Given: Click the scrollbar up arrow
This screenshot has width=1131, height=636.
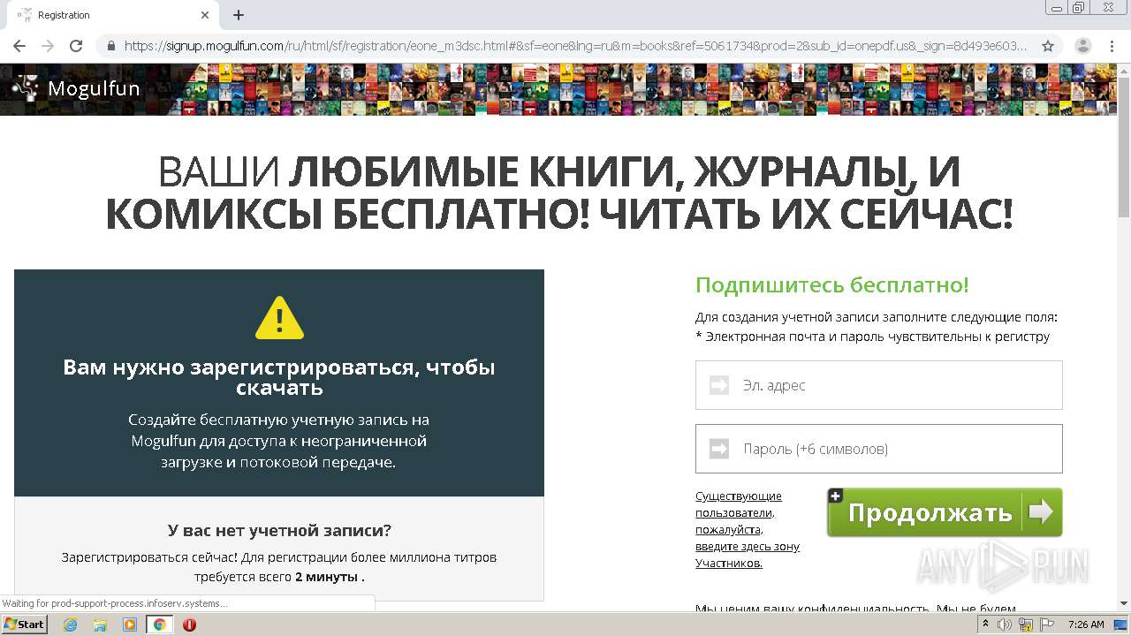Looking at the screenshot, I should (1124, 71).
